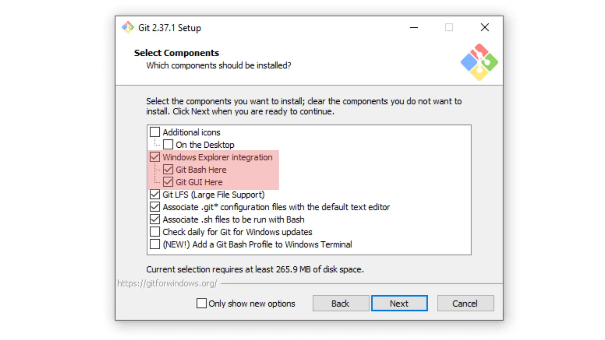Cancel the Git 2.37.1 Setup installation

[x=465, y=303]
